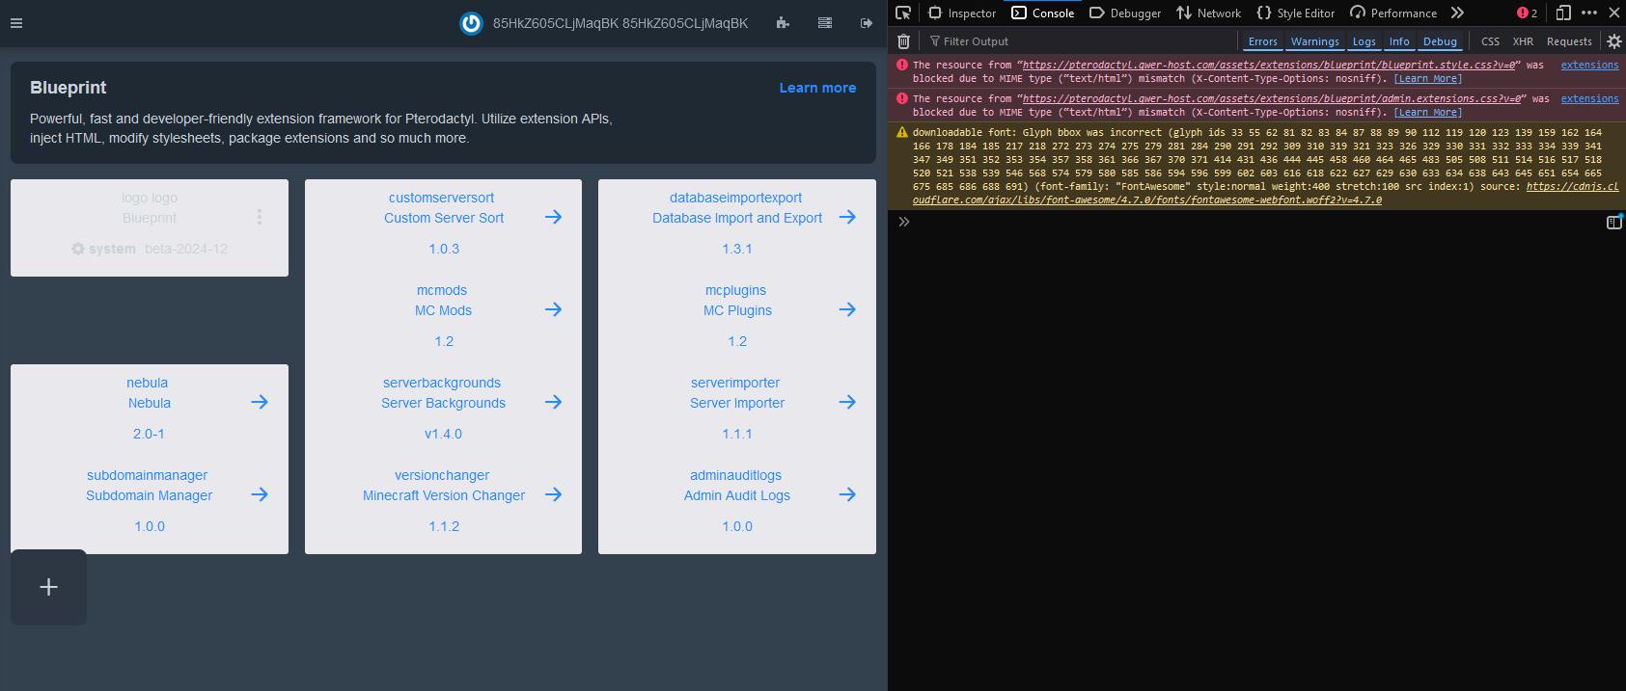The height and width of the screenshot is (691, 1626).
Task: Toggle the Warnings filter
Action: click(1315, 41)
